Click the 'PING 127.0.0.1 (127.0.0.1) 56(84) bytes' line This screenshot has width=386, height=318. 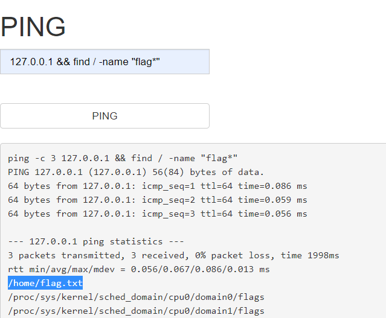coord(136,172)
